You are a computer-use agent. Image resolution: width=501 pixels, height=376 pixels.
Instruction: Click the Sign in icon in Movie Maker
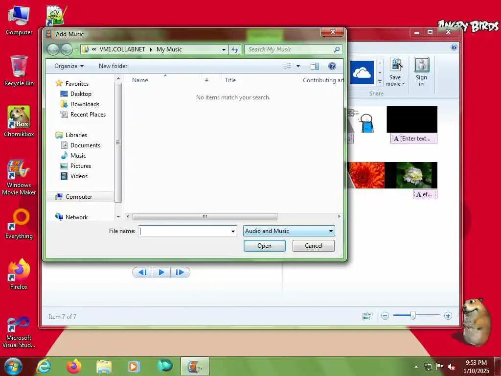421,72
